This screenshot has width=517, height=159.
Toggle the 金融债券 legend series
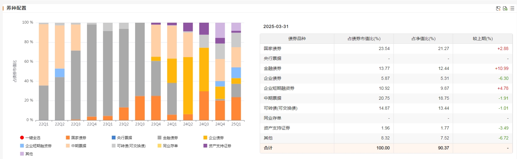tap(168, 138)
